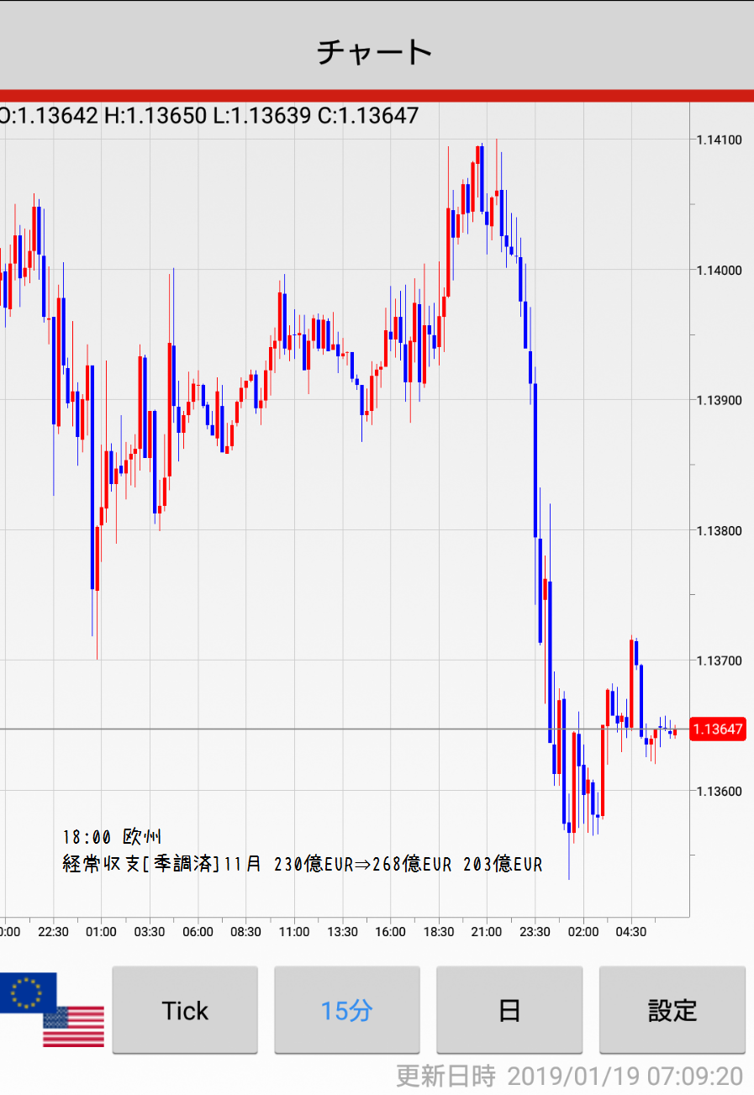
Task: Switch to the daily 日 chart
Action: 509,1010
